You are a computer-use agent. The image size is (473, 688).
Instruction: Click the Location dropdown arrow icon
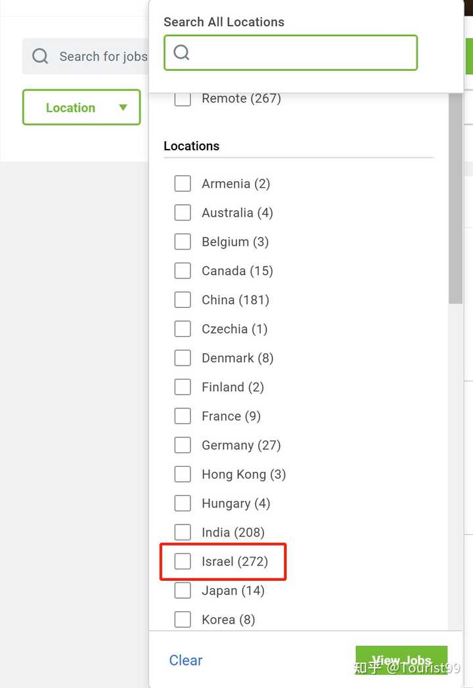[123, 107]
